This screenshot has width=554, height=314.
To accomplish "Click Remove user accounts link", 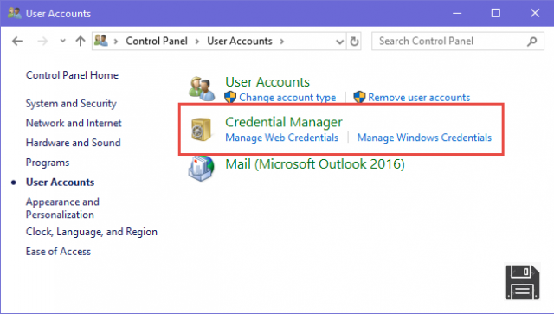I will [x=419, y=98].
